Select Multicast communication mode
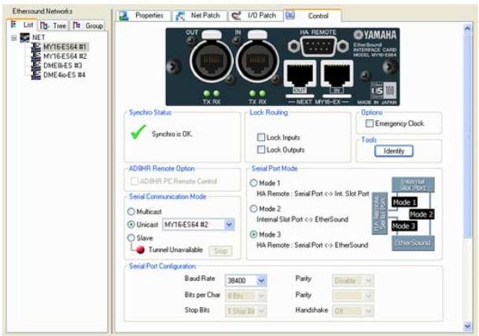The image size is (479, 336). pyautogui.click(x=131, y=212)
